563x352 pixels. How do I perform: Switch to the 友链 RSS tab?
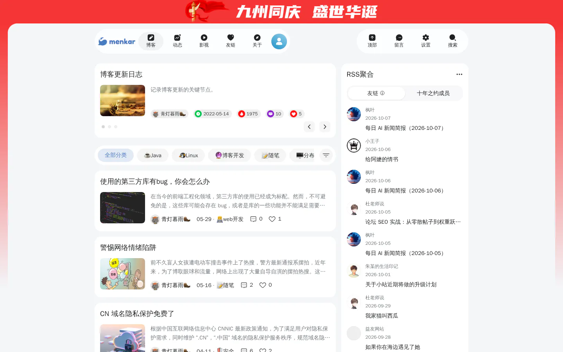[x=376, y=93]
